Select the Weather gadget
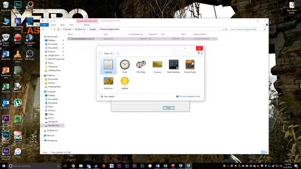 pos(125,83)
